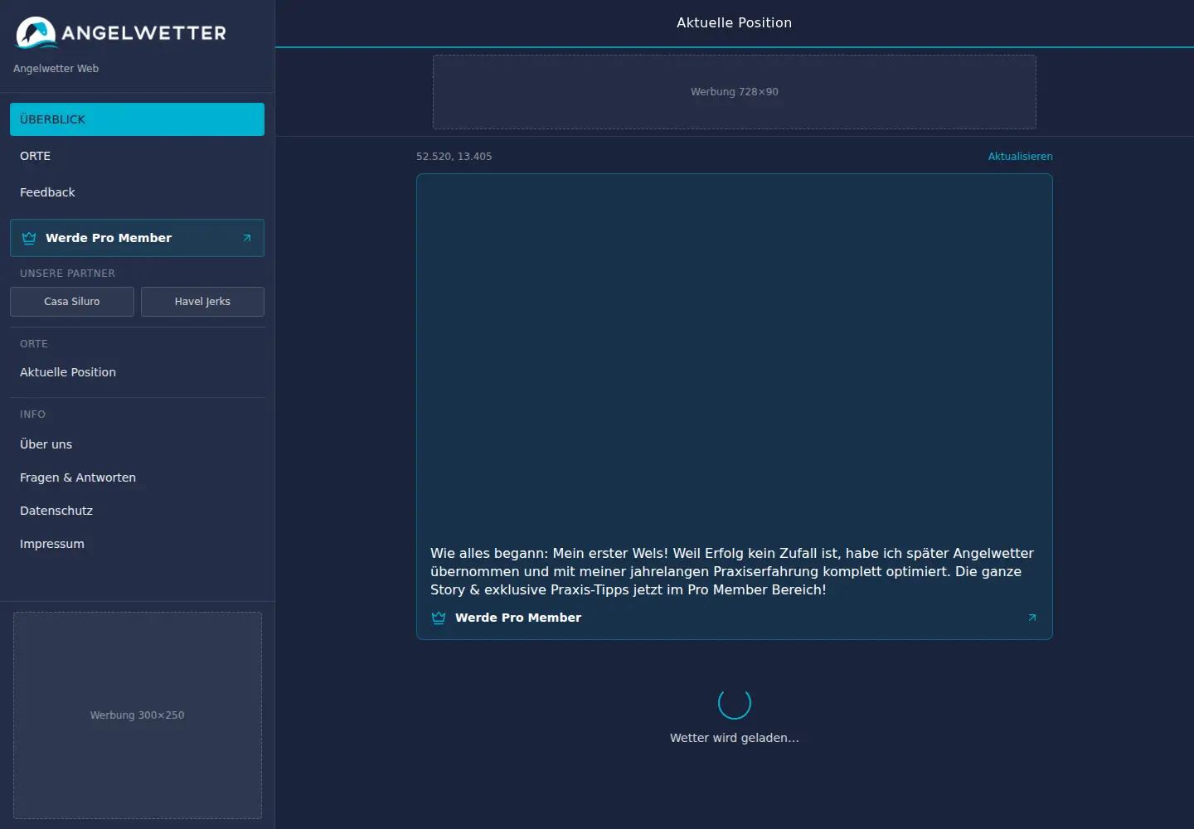The image size is (1194, 829).
Task: Click the Werbung 728×90 ad banner
Action: (735, 92)
